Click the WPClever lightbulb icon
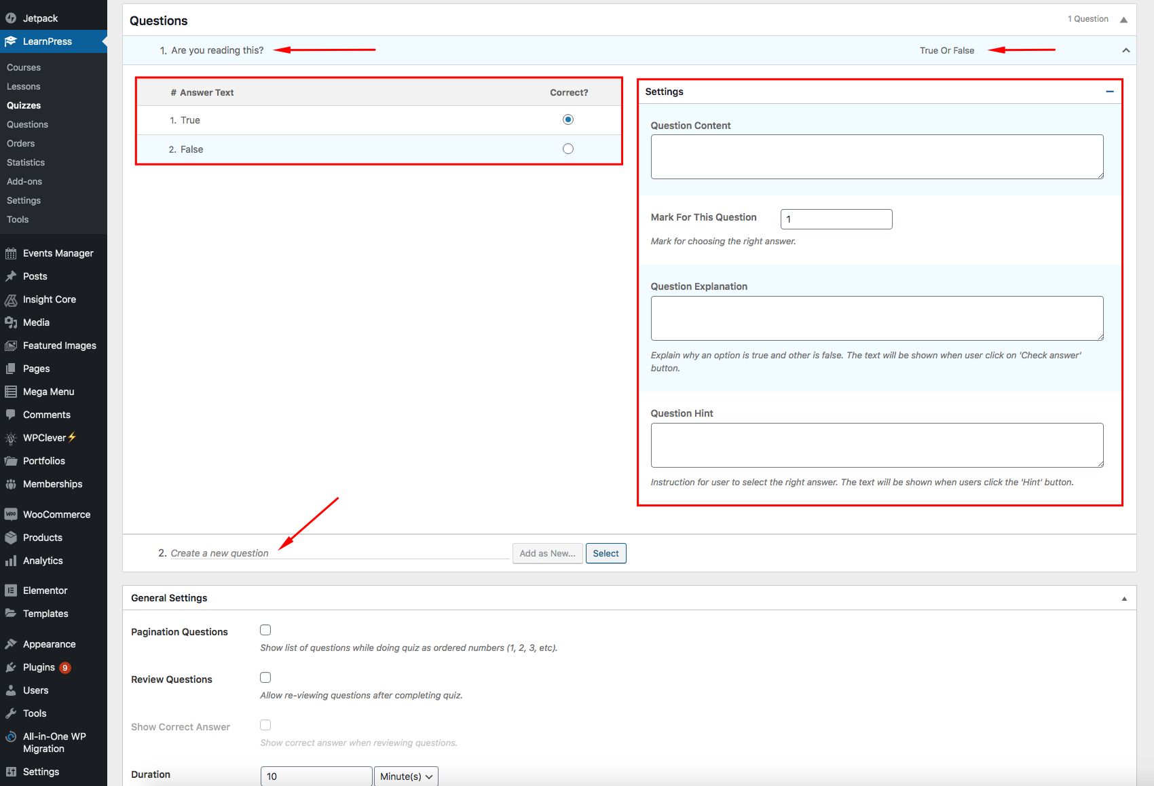This screenshot has width=1154, height=786. (11, 438)
